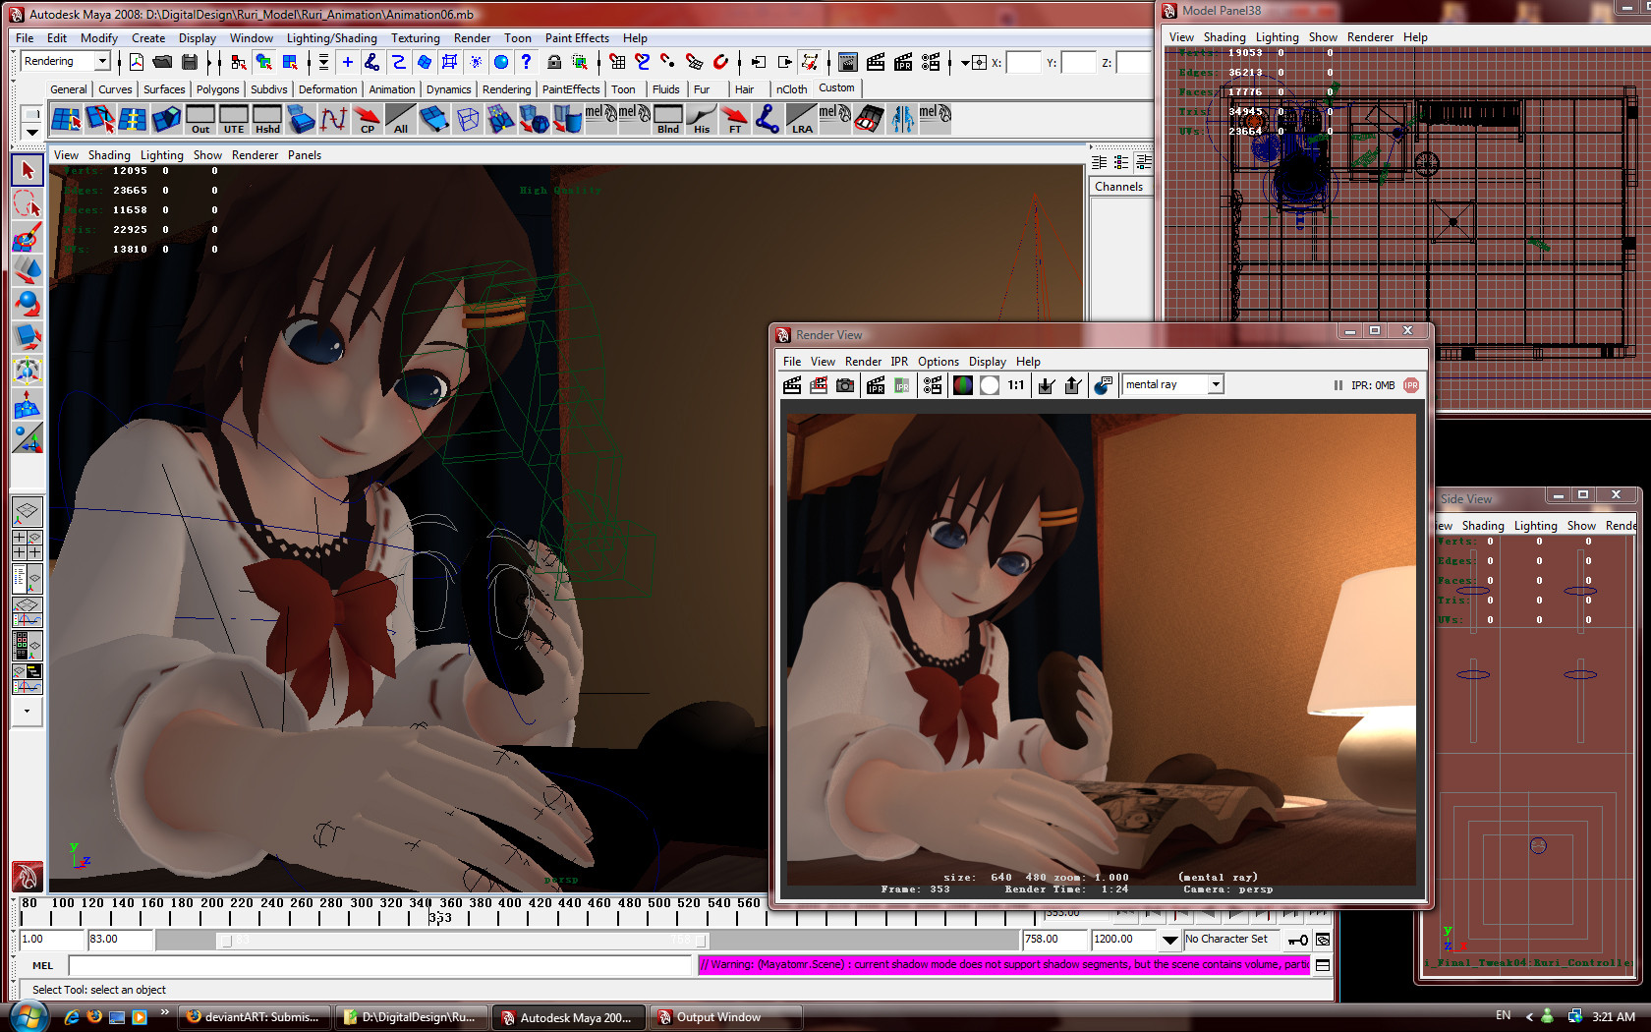Expand the selection mask menu arrow
Image resolution: width=1651 pixels, height=1032 pixels.
(x=323, y=62)
